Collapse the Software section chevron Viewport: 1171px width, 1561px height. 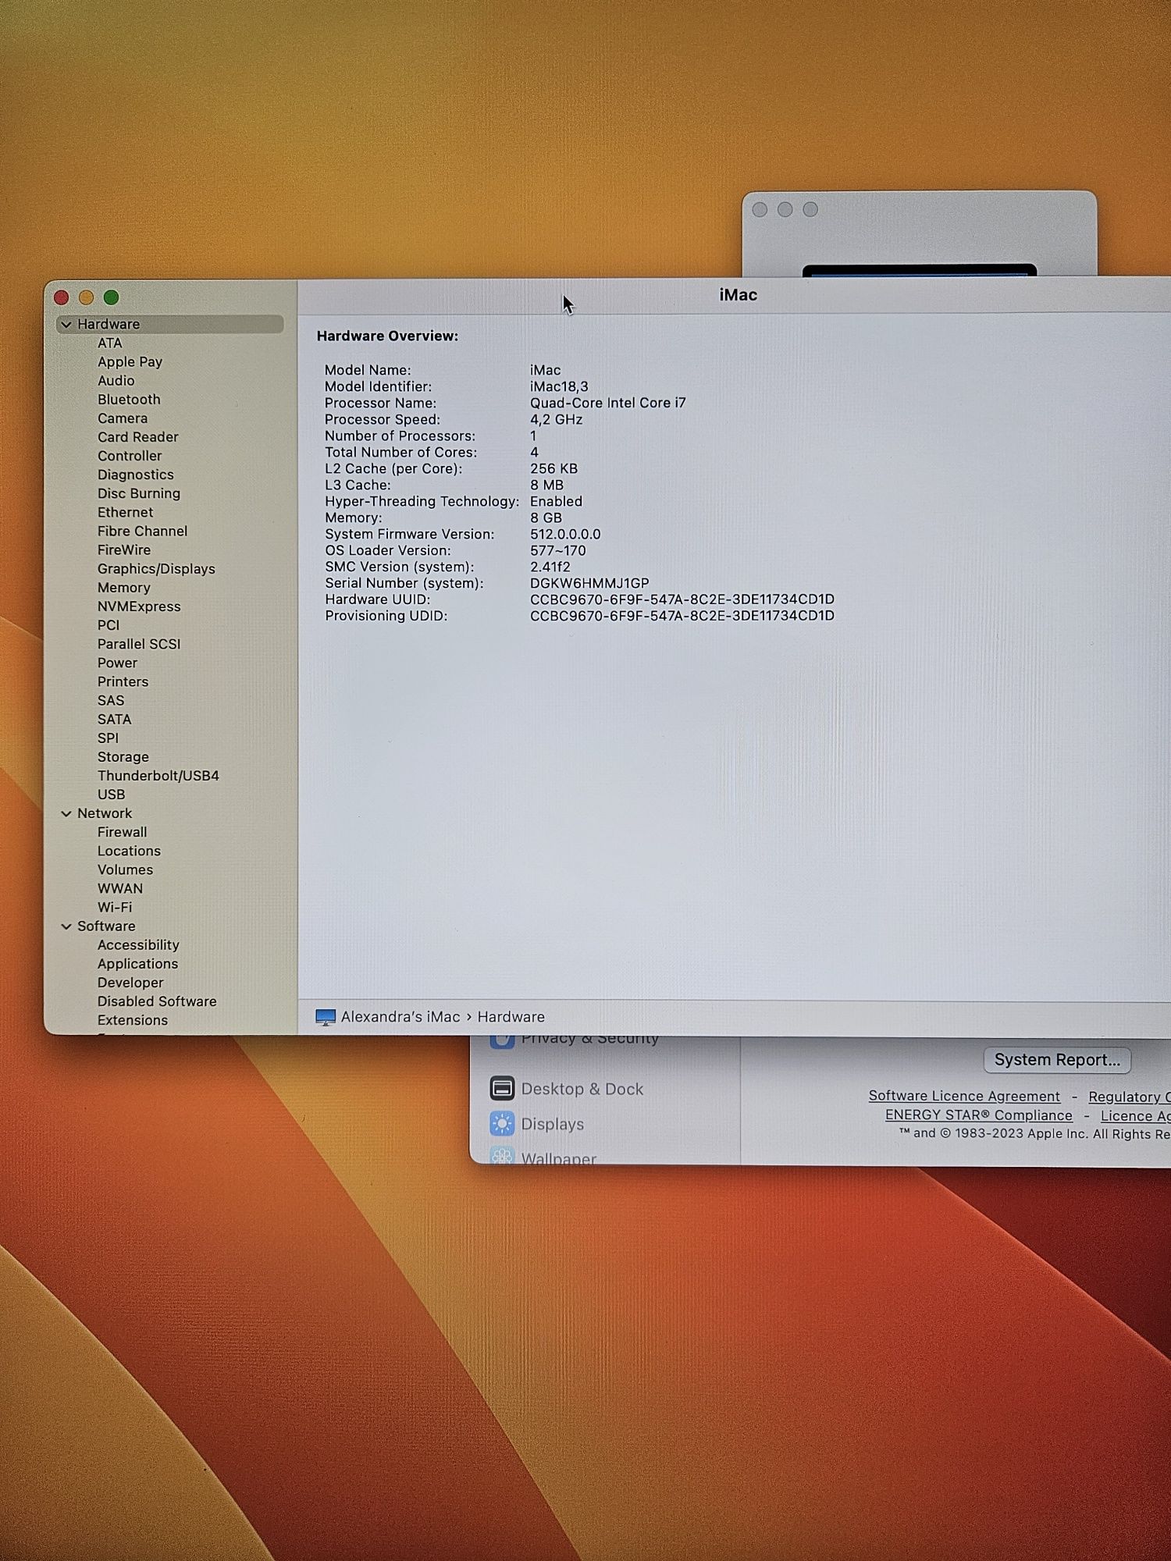pos(66,926)
